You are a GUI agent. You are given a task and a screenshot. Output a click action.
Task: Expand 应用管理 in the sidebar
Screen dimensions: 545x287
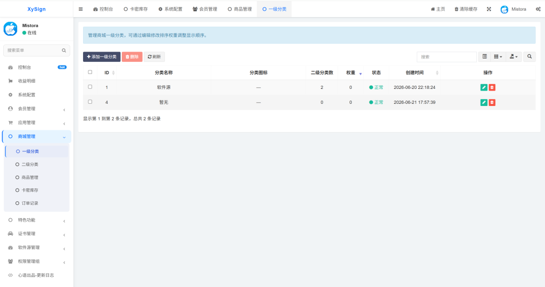37,123
